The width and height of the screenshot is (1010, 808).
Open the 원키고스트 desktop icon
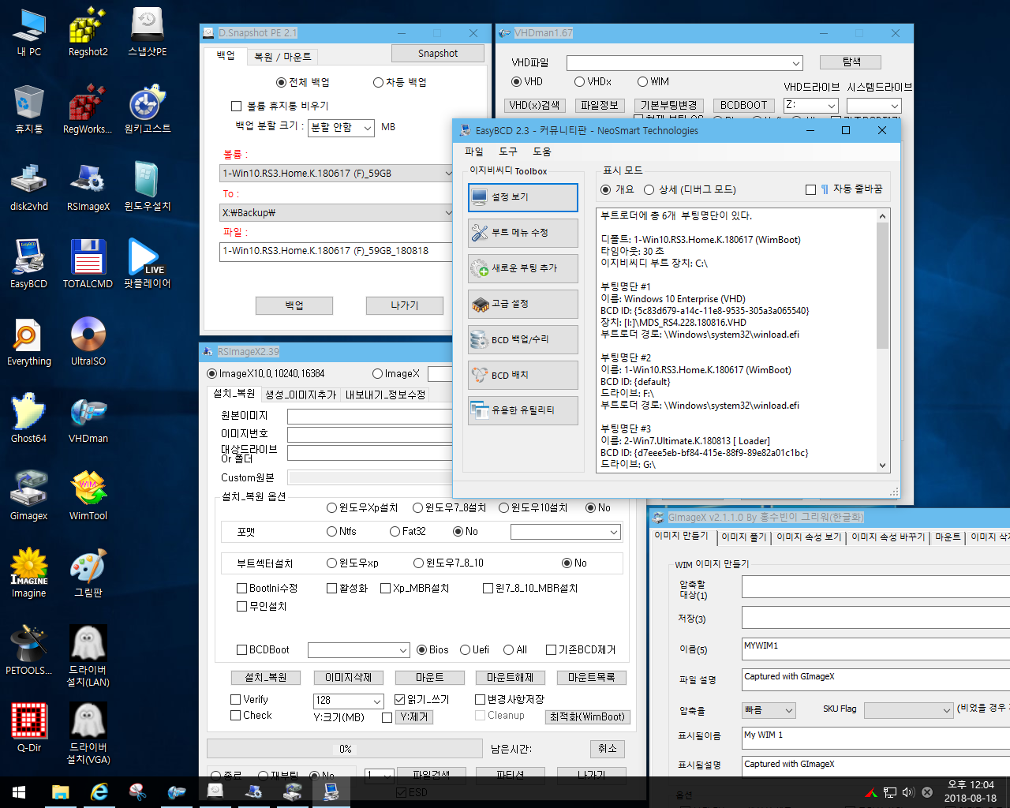[147, 110]
